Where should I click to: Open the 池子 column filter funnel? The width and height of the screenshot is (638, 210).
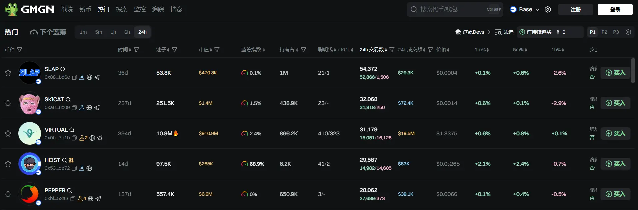click(x=175, y=50)
